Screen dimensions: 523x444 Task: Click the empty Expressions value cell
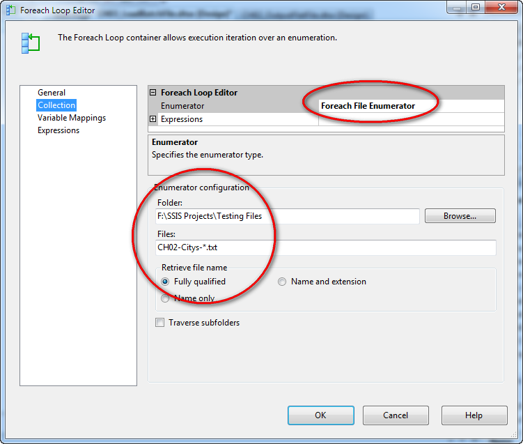point(412,119)
